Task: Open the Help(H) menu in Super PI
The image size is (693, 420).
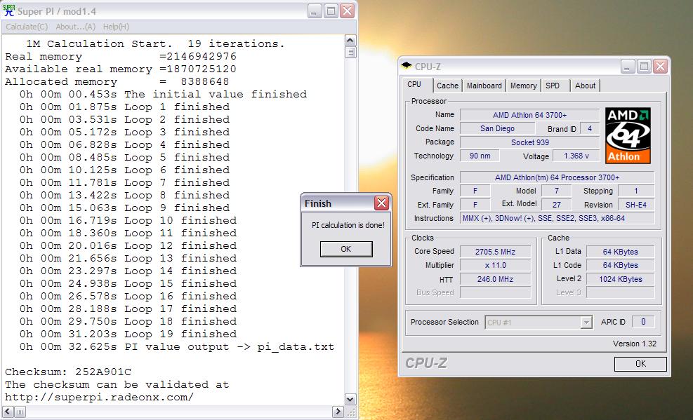Action: 116,27
